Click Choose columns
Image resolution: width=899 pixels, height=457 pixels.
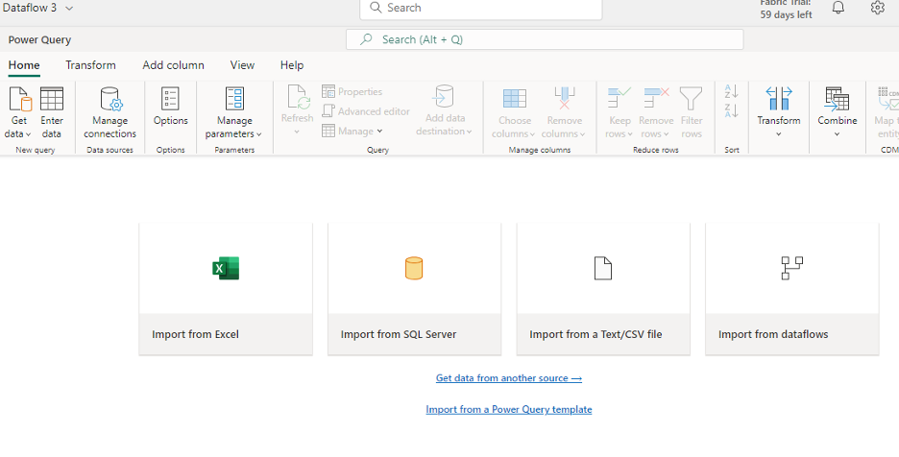pyautogui.click(x=514, y=113)
